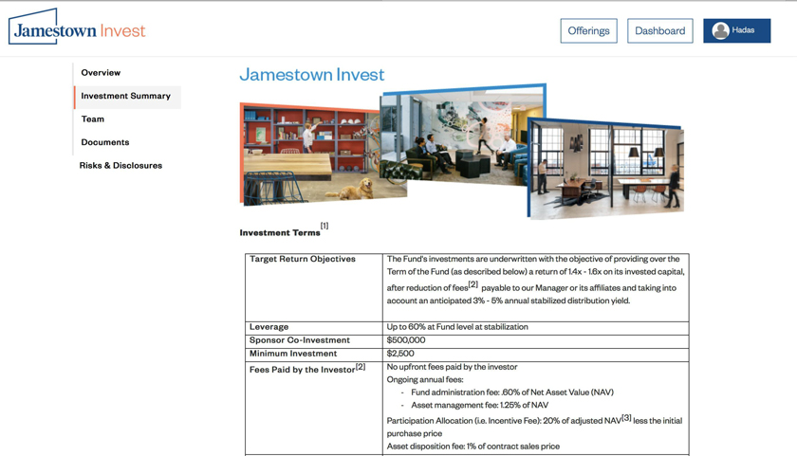Click the office photo with large windows
This screenshot has height=456, width=797.
(607, 171)
